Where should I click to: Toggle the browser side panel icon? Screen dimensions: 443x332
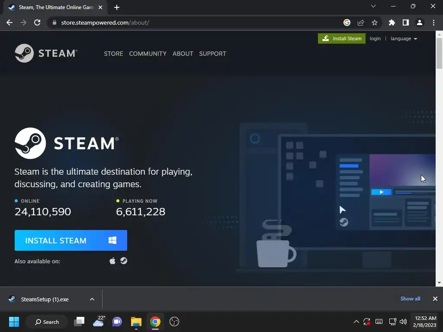(x=406, y=22)
